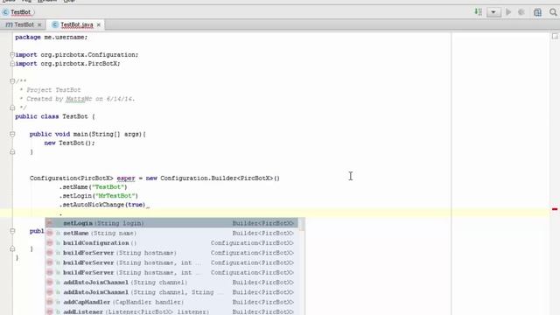Select addAutoJoinChannel(String channel) single-argument suggestion
This screenshot has height=315, width=560.
pos(171,282)
